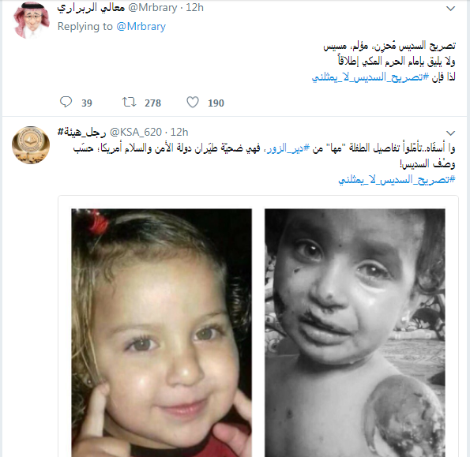The height and width of the screenshot is (457, 470).
Task: Open the @KSA_620 handle in tweet header
Action: [136, 132]
